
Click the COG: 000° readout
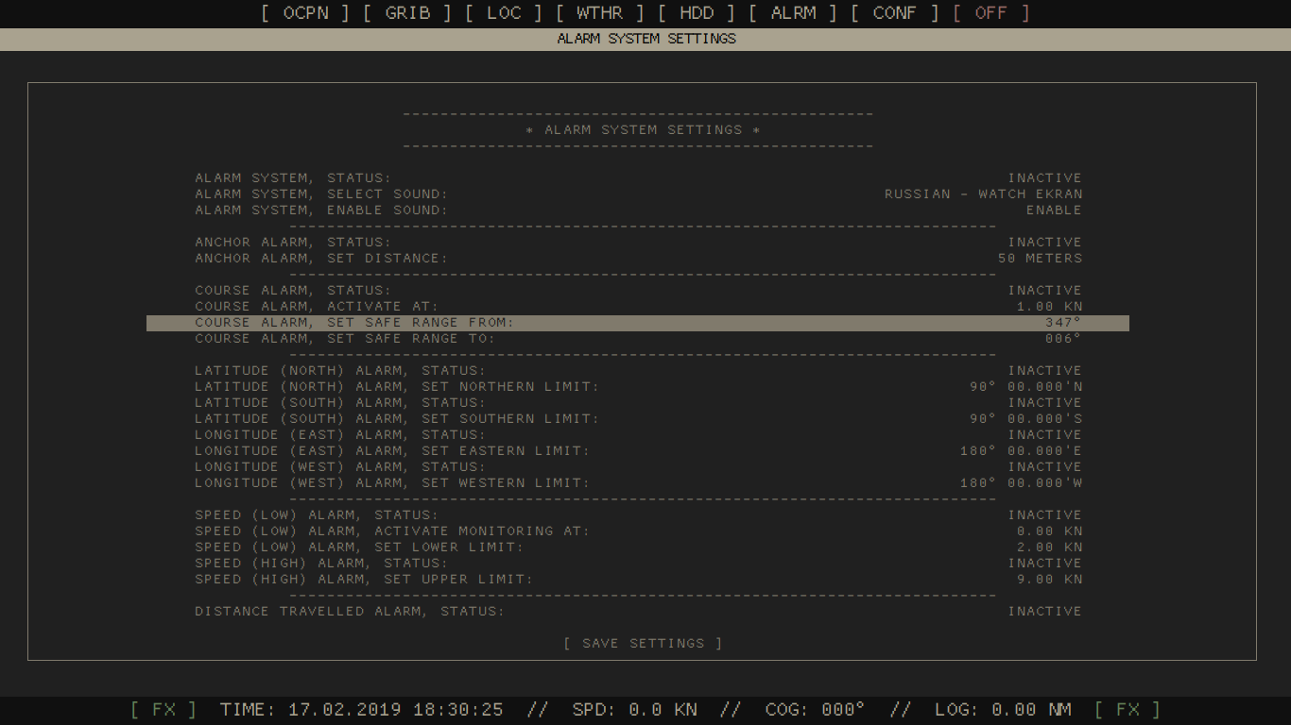click(816, 710)
